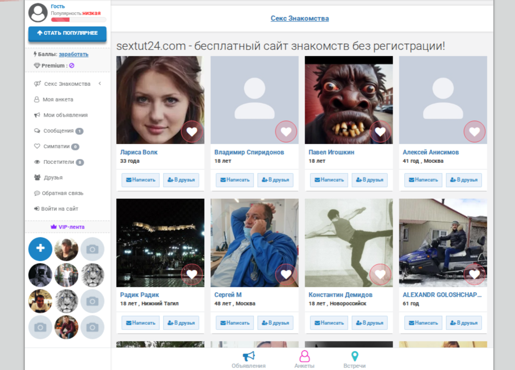Like ALEXANDR GOLOSHCHAP with heart icon
515x370 pixels.
pyautogui.click(x=474, y=274)
